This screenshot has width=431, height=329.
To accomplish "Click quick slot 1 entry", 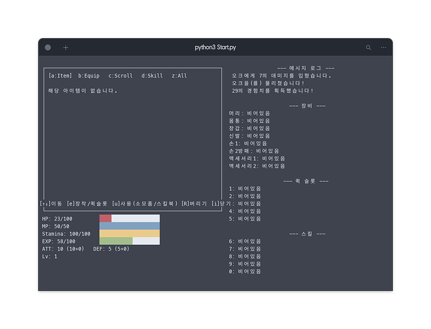I will coord(244,189).
